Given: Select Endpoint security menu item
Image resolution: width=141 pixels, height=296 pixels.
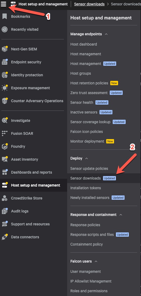Looking at the screenshot, I should point(26,62).
